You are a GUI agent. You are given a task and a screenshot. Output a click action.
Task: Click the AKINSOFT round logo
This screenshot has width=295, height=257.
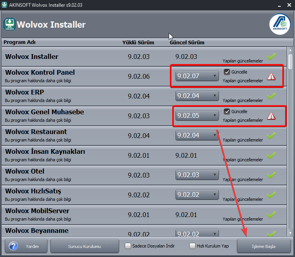(280, 24)
